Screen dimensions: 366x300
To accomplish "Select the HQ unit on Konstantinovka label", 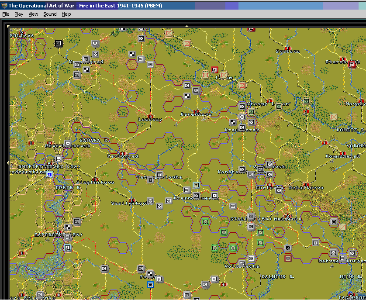I will [x=251, y=174].
